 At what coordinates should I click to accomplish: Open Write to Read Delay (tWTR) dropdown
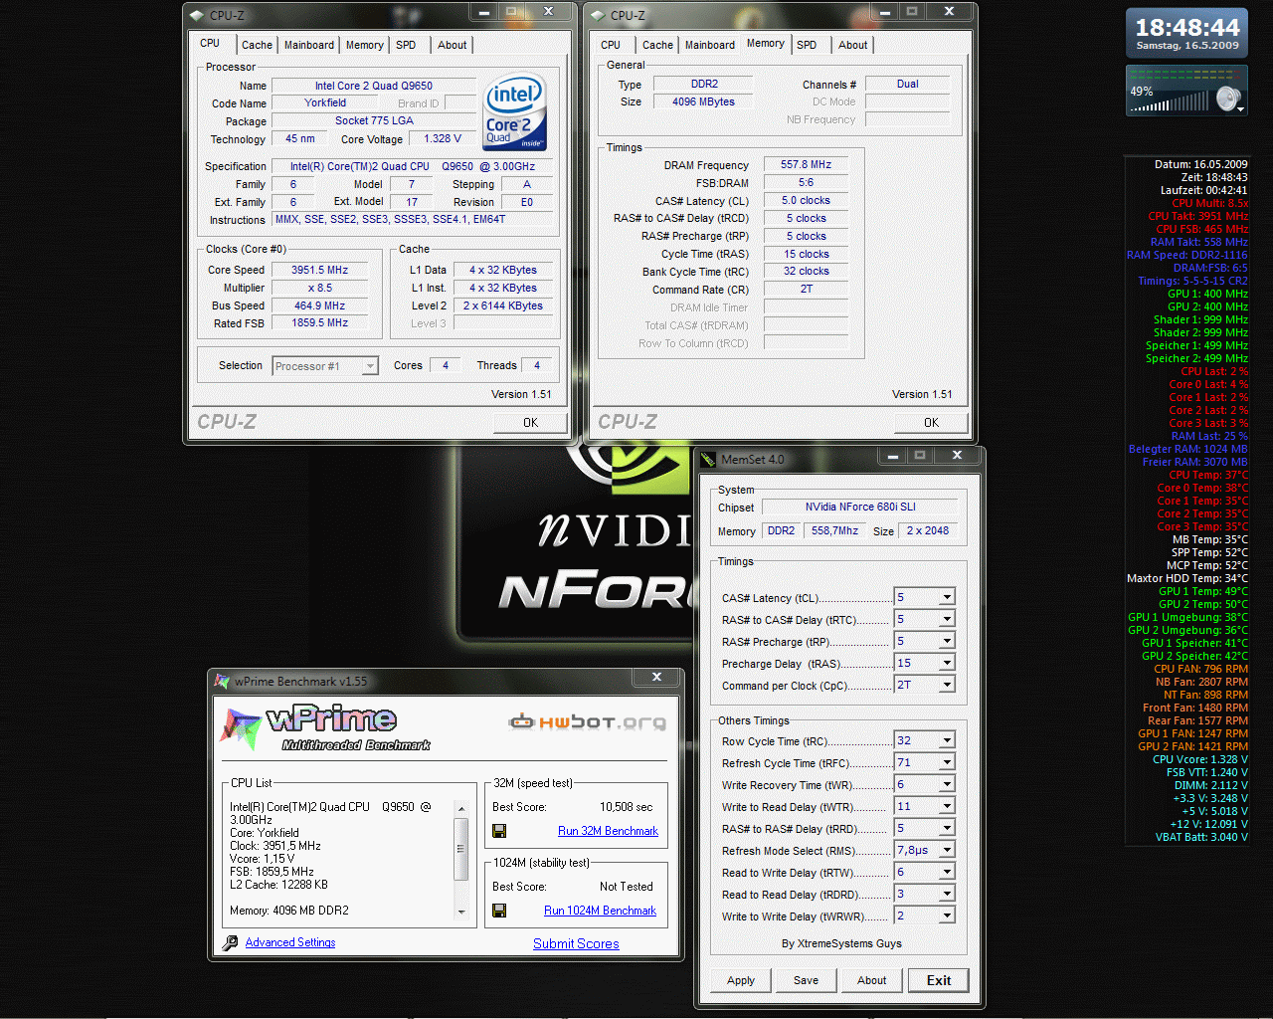point(947,806)
